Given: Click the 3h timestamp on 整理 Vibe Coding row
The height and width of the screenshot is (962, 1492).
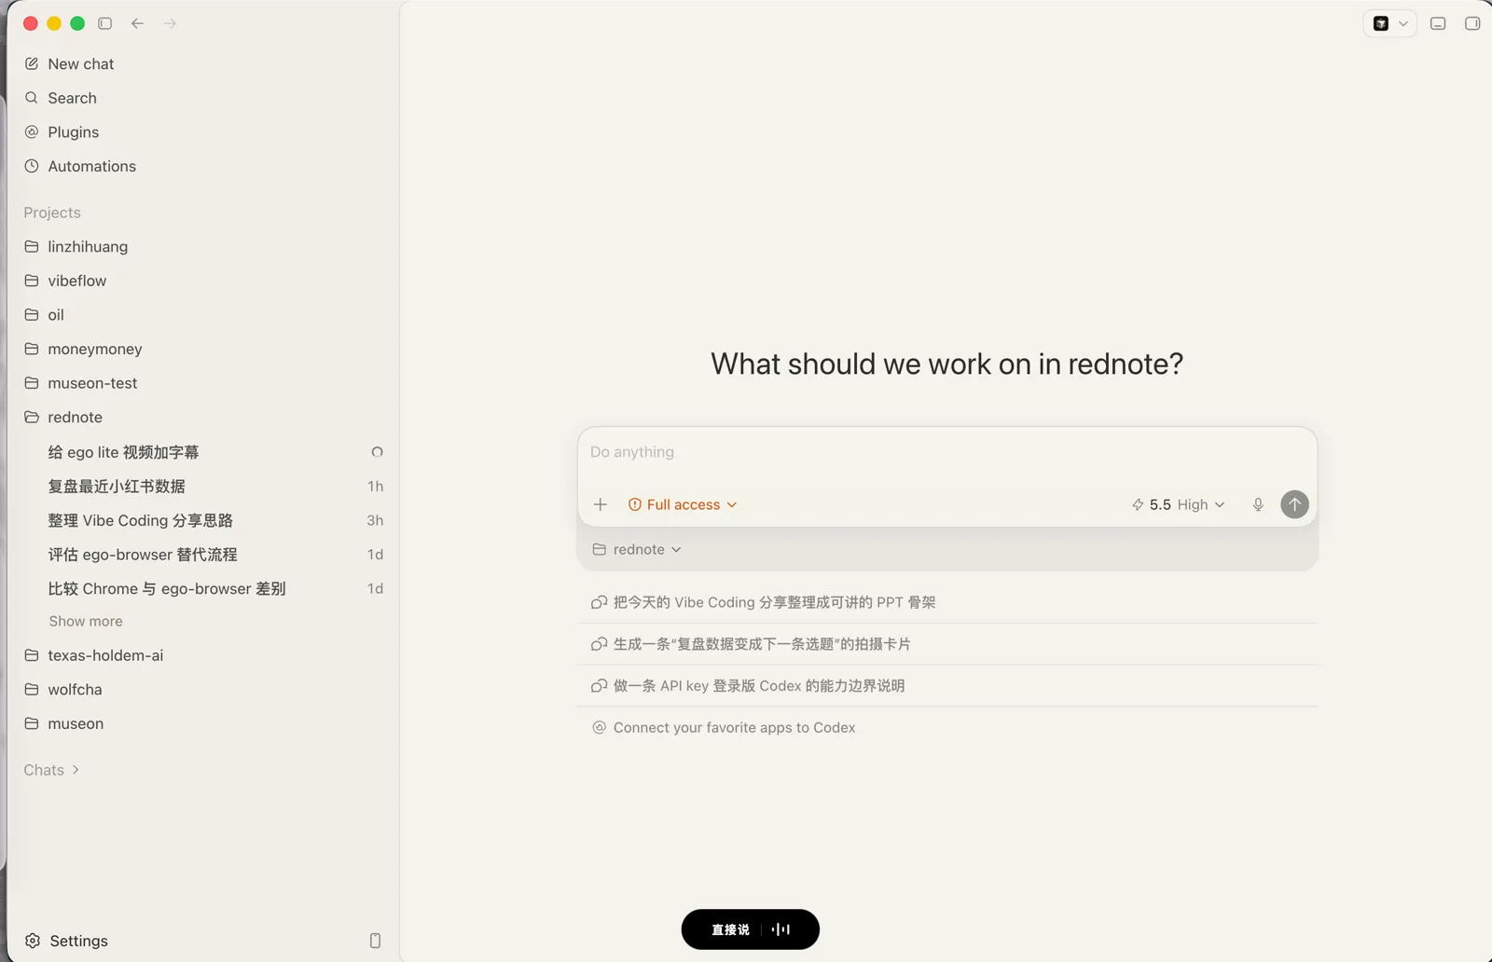Looking at the screenshot, I should tap(375, 520).
